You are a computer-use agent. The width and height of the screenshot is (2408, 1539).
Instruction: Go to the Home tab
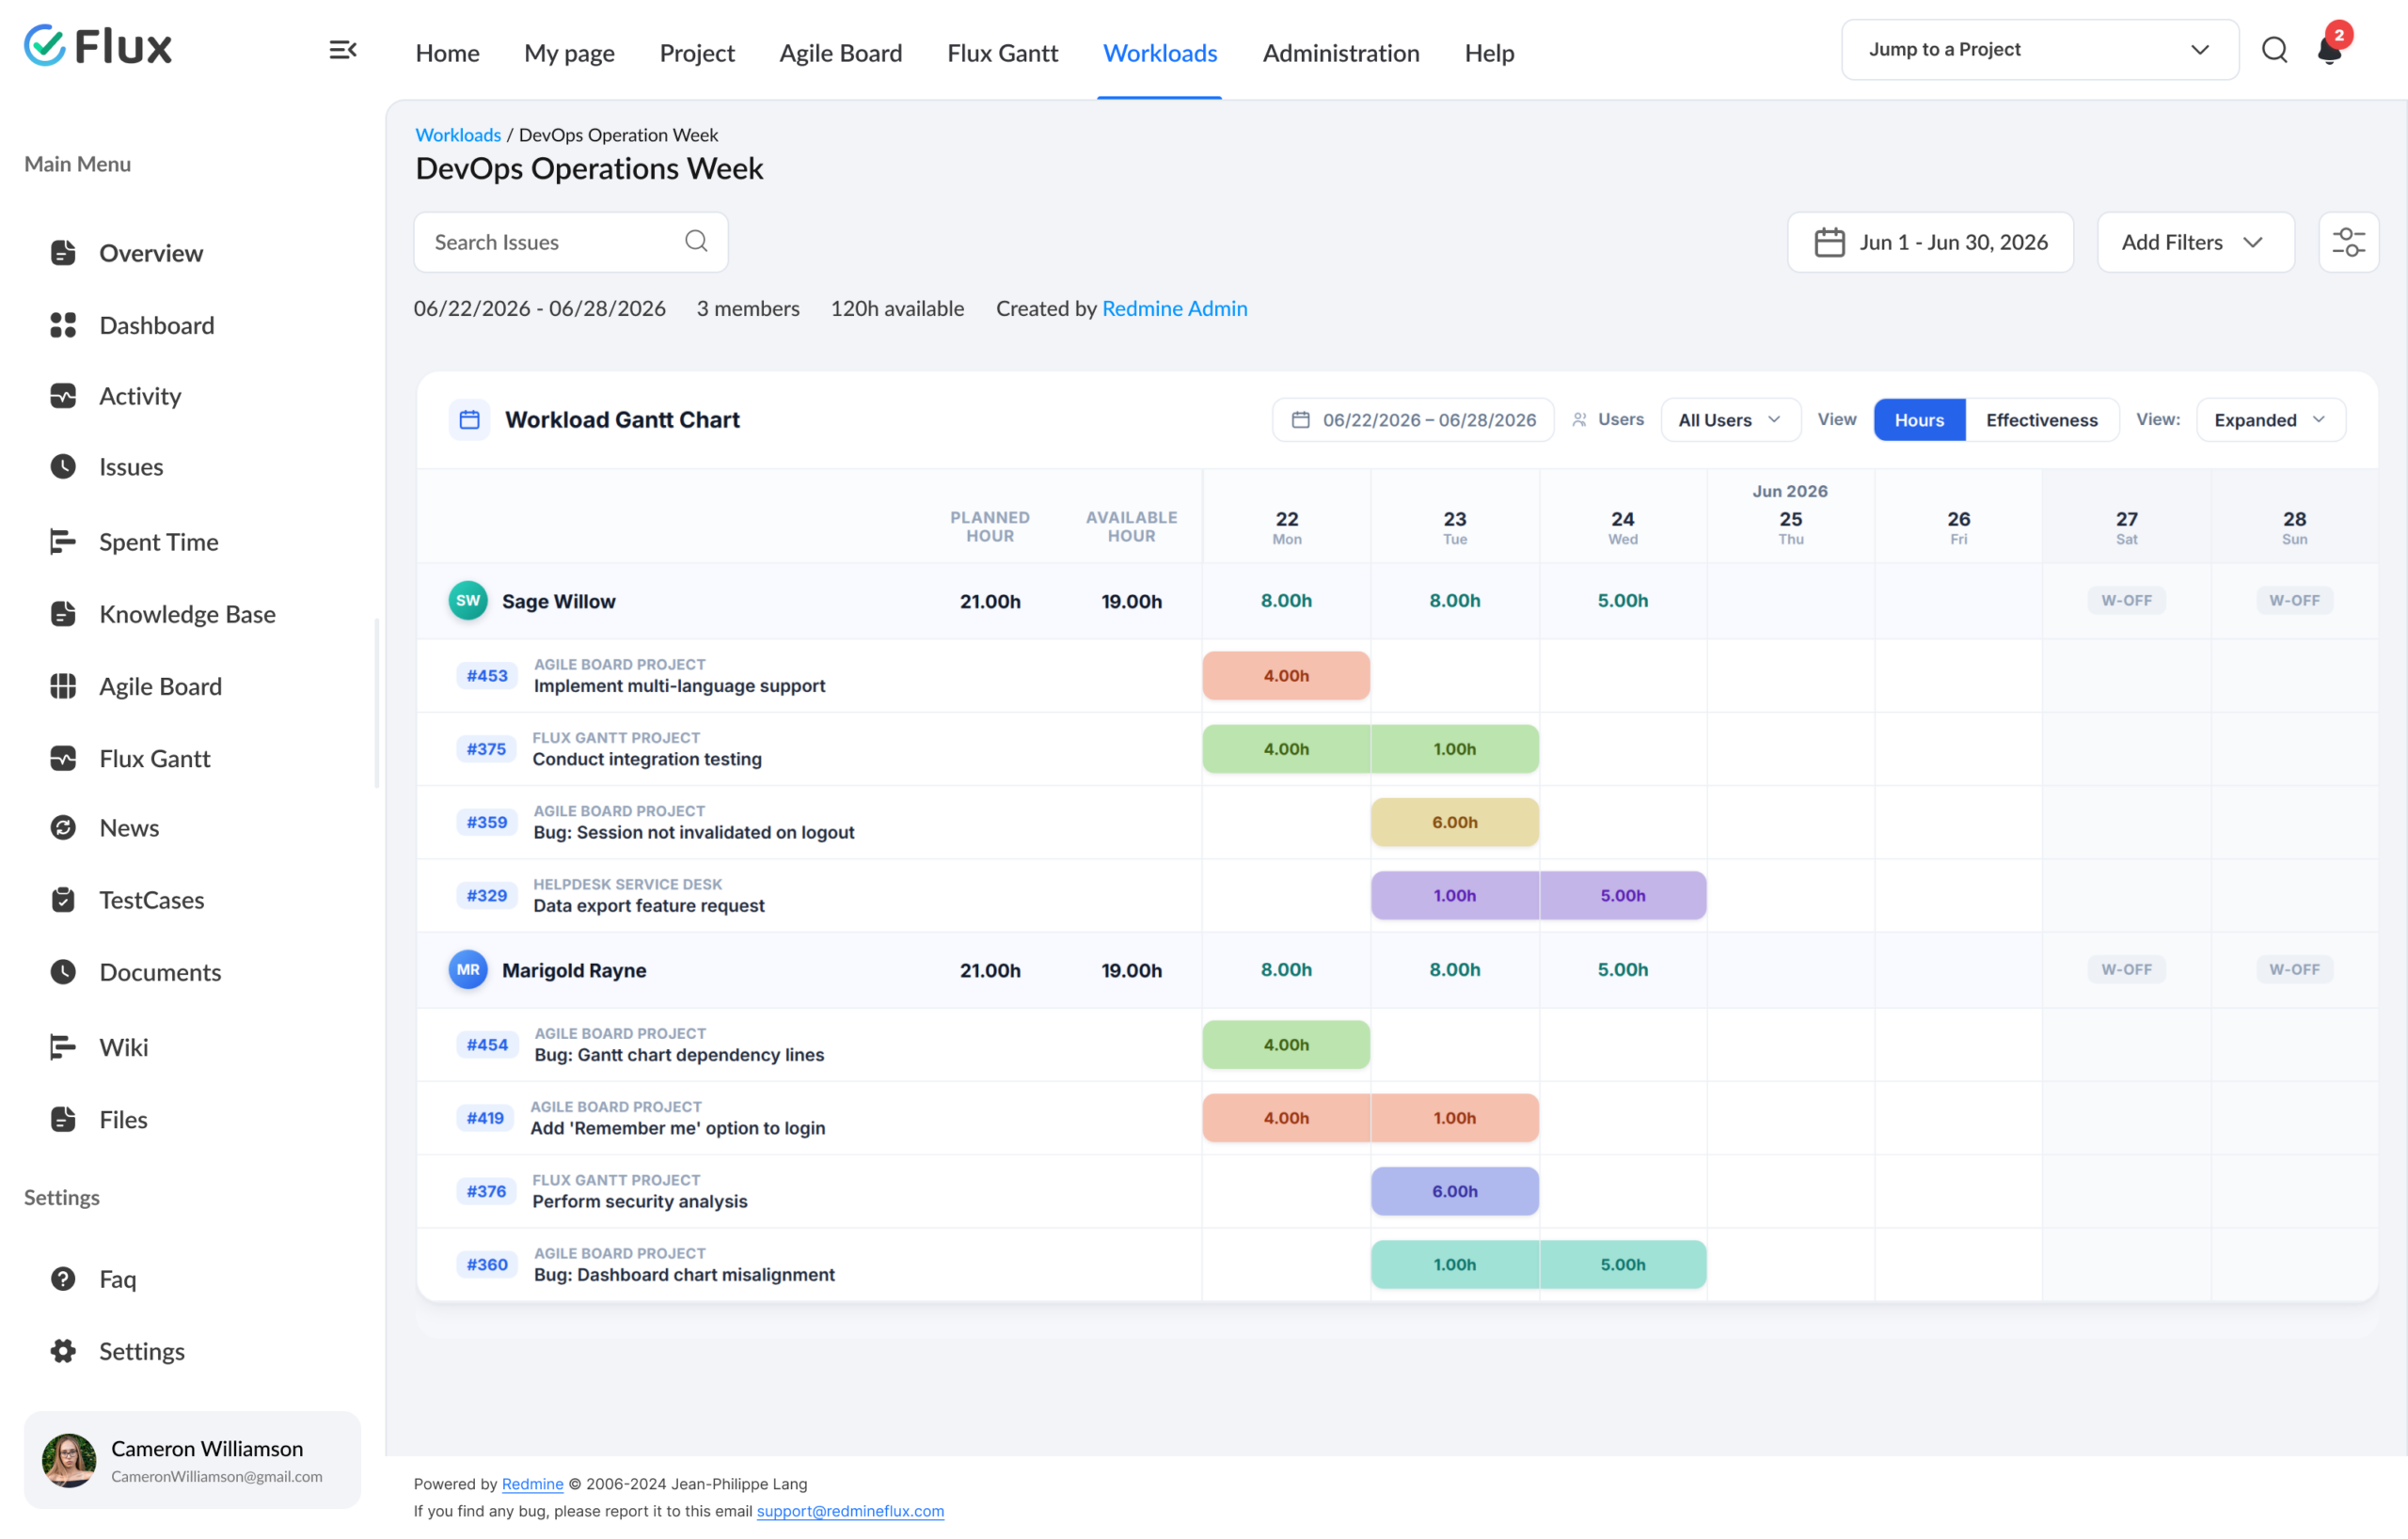[447, 53]
